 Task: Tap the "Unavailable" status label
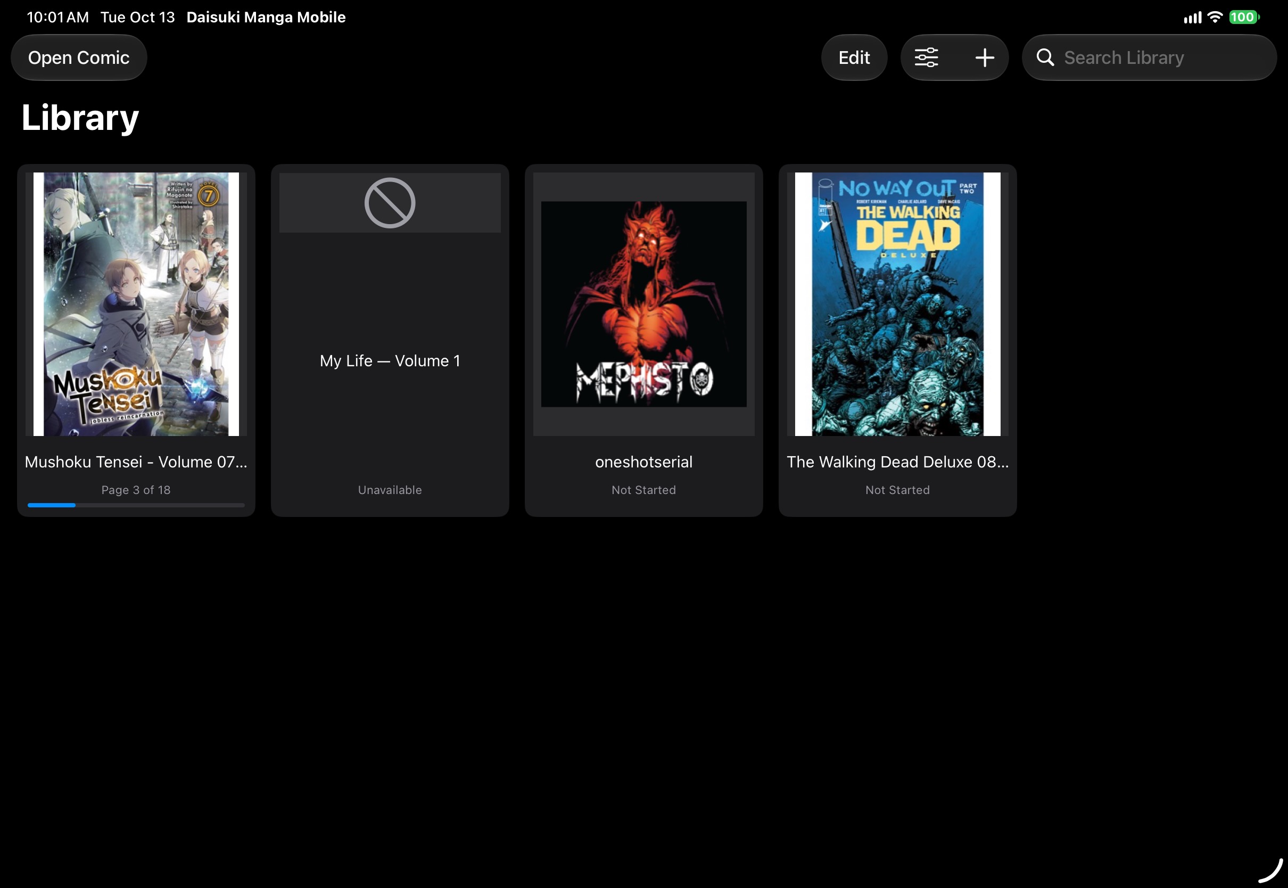coord(390,490)
